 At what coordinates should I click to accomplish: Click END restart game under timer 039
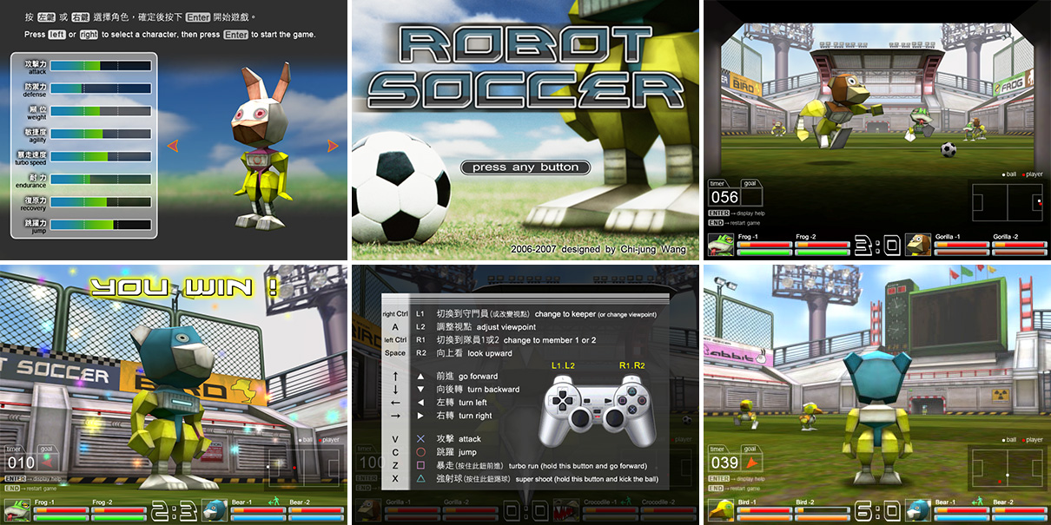(735, 489)
